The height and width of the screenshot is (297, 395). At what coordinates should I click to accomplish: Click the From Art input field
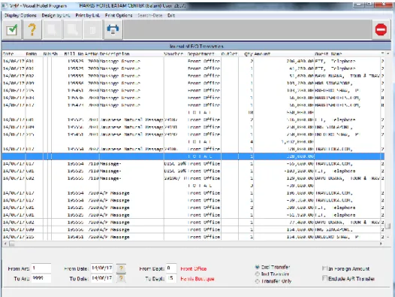41,268
